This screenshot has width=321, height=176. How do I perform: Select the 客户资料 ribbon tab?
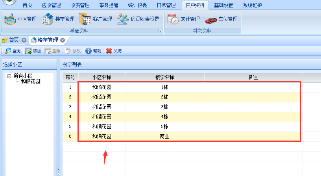point(195,5)
